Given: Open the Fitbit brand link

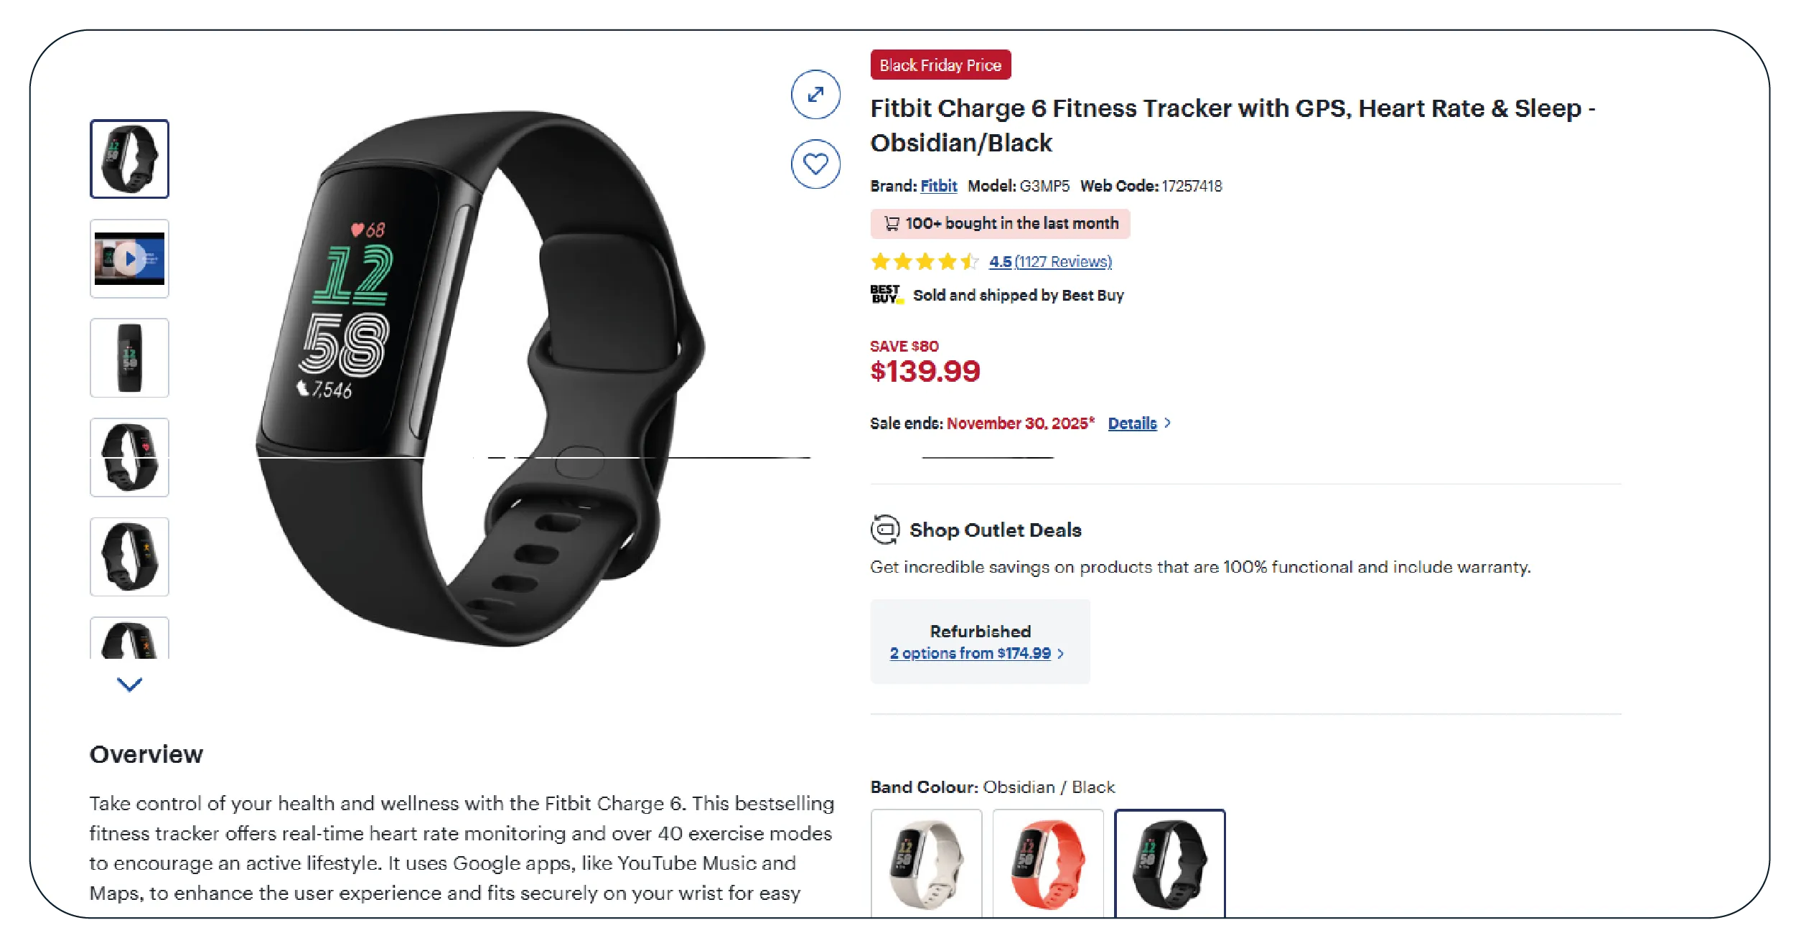Looking at the screenshot, I should pos(939,186).
